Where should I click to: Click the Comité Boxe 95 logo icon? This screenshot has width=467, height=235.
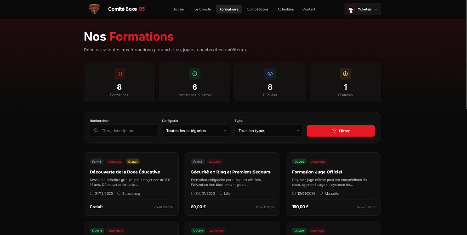[x=94, y=9]
